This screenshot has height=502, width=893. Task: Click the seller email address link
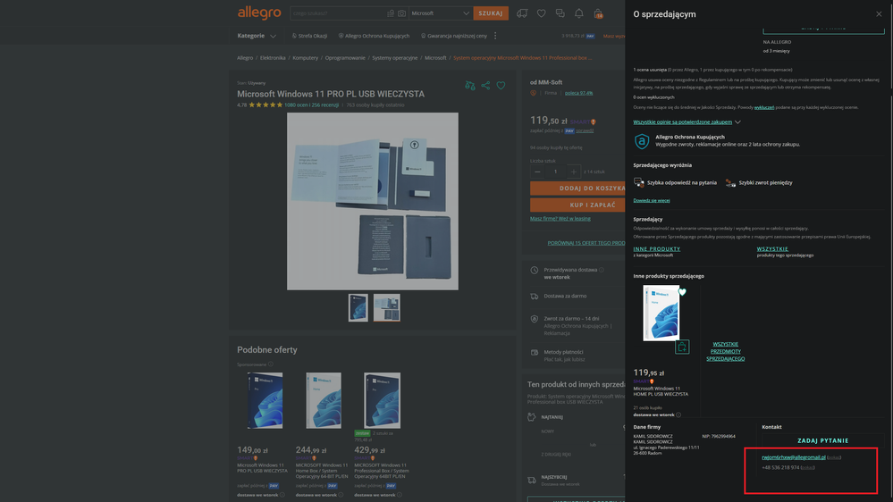tap(794, 457)
